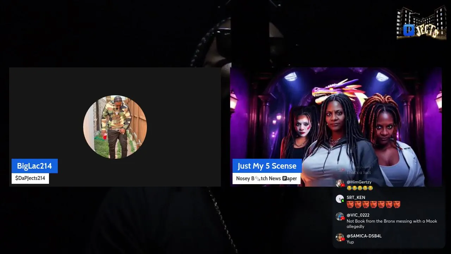Click the @SAMICA-DSB4L username
The height and width of the screenshot is (254, 451).
click(x=364, y=236)
